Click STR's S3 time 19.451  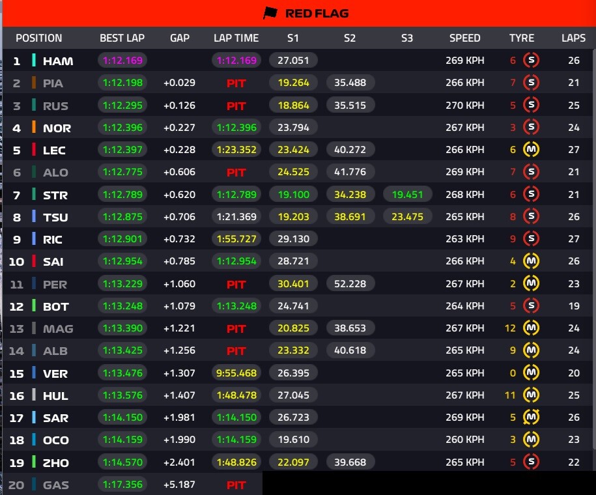[x=407, y=194]
